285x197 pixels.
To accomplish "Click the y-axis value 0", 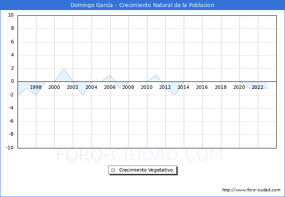I will [12, 81].
